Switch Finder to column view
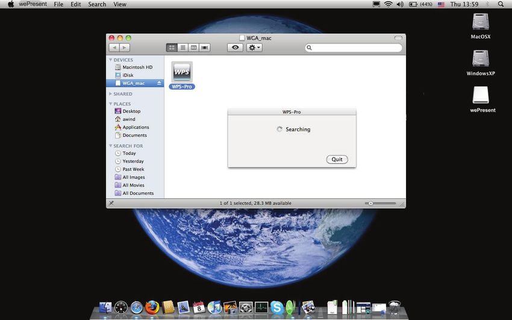The width and height of the screenshot is (512, 320). [193, 48]
